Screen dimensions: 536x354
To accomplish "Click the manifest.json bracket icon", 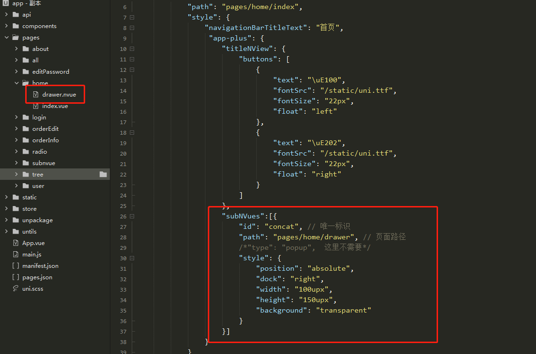I will (x=16, y=266).
